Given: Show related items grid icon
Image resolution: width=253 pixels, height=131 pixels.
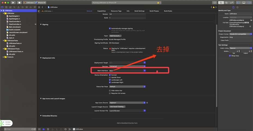Looking at the screenshot, I should click(x=39, y=7).
